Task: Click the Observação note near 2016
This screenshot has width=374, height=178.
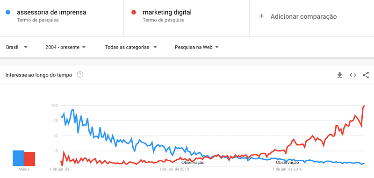Action: [288, 163]
